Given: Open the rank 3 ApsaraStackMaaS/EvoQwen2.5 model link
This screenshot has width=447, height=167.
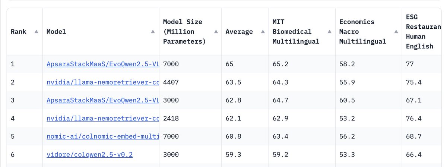Looking at the screenshot, I should tap(102, 100).
